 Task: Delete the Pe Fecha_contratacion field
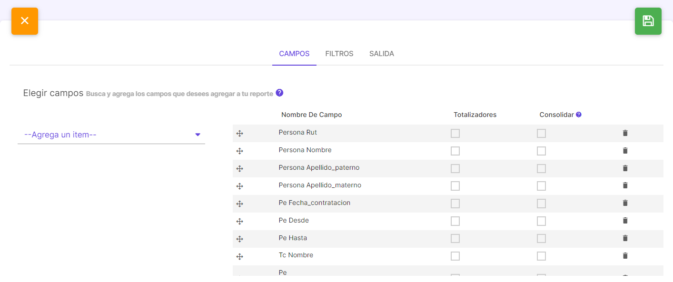[x=625, y=203]
